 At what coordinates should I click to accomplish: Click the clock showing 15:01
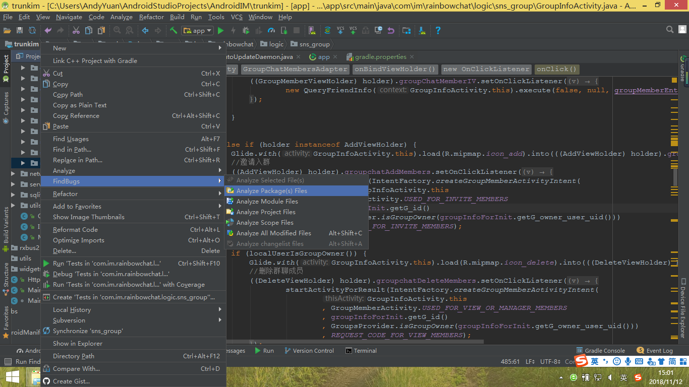point(666,373)
